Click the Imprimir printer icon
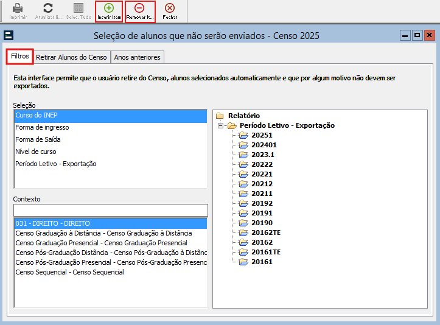The height and width of the screenshot is (325, 440). 18,8
